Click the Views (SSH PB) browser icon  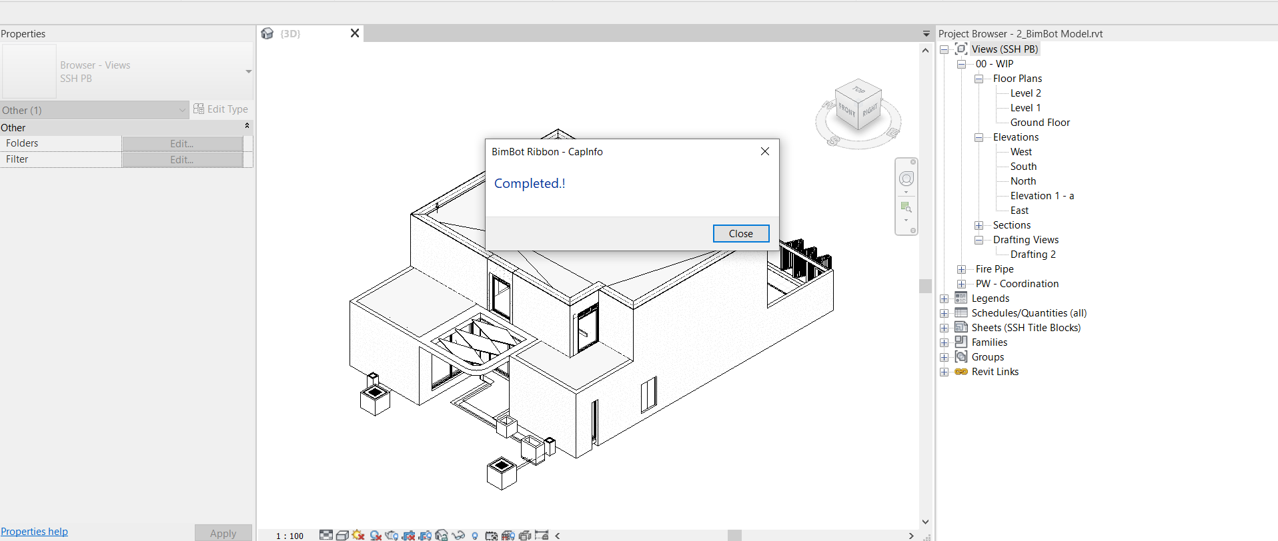(961, 49)
